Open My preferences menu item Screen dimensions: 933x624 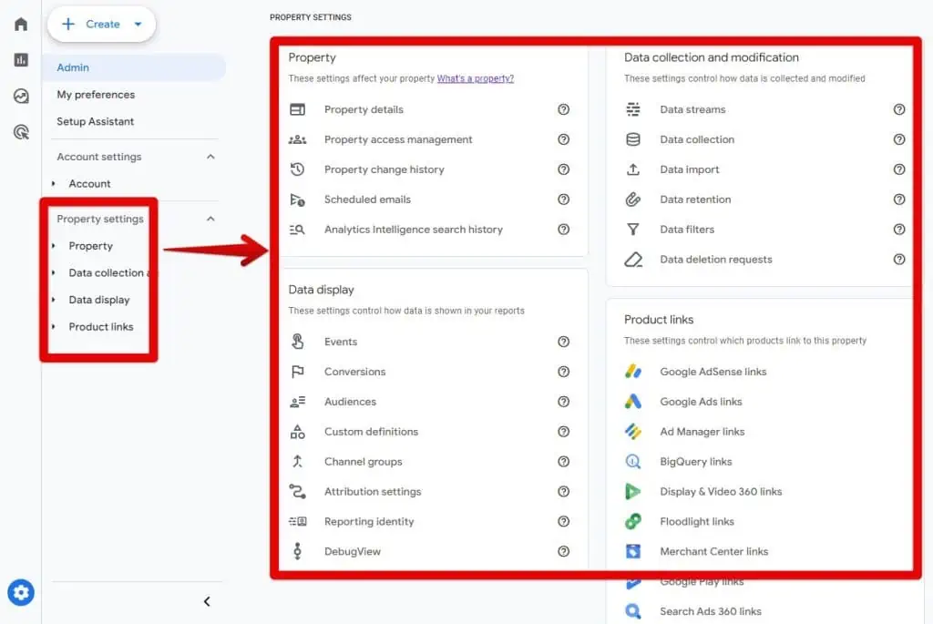coord(96,95)
